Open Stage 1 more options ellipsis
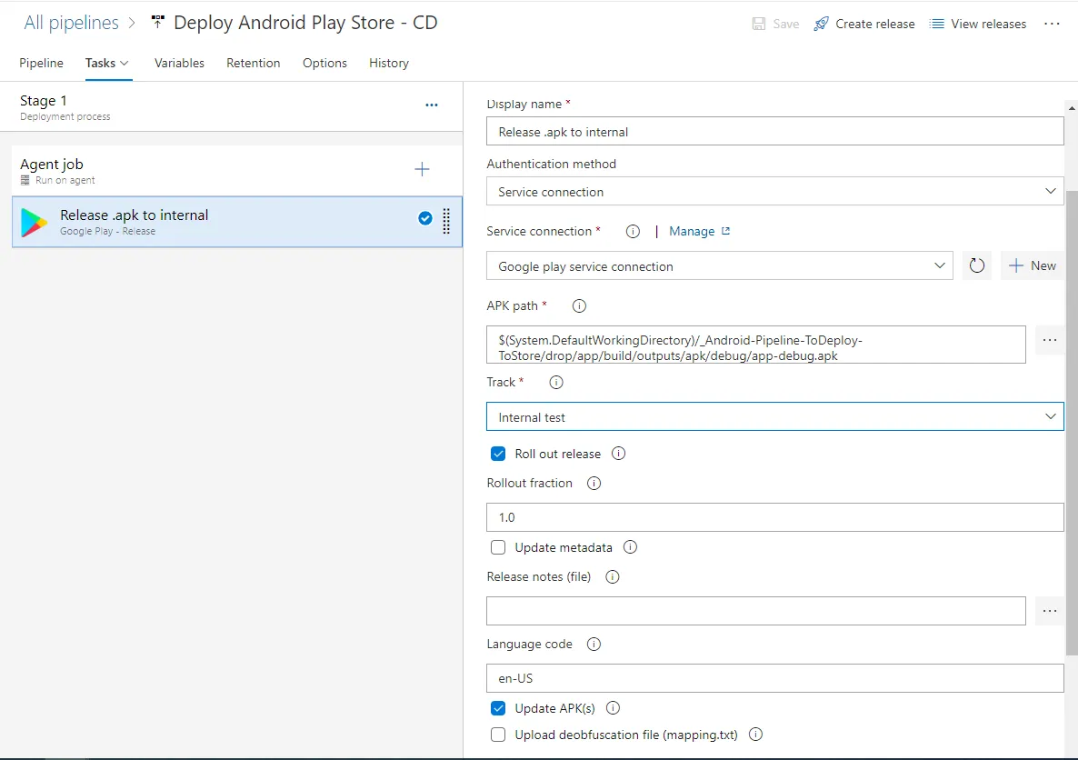 coord(432,105)
